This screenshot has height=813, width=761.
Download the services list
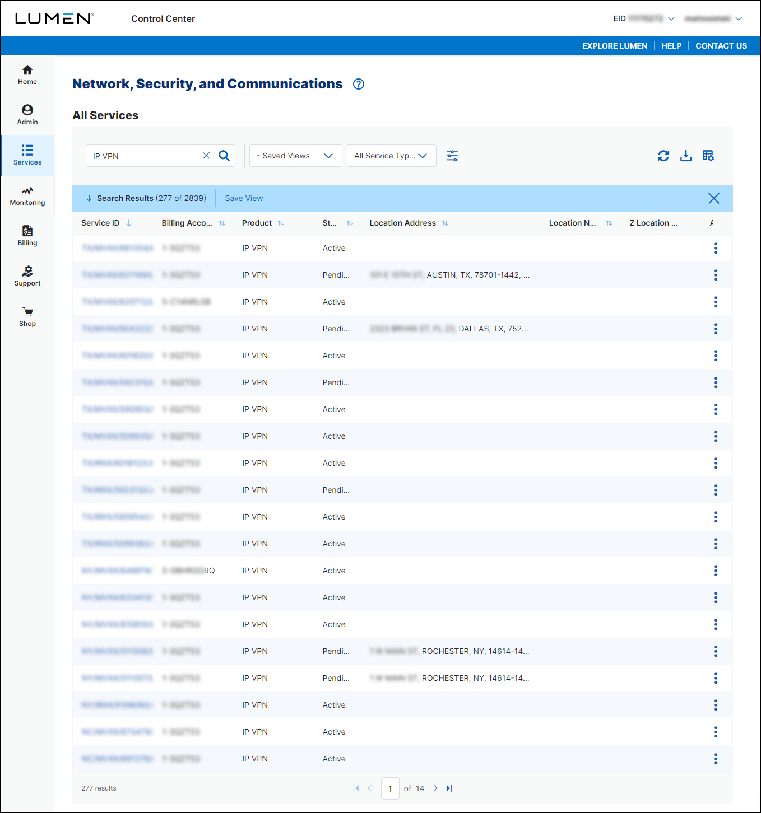click(686, 156)
